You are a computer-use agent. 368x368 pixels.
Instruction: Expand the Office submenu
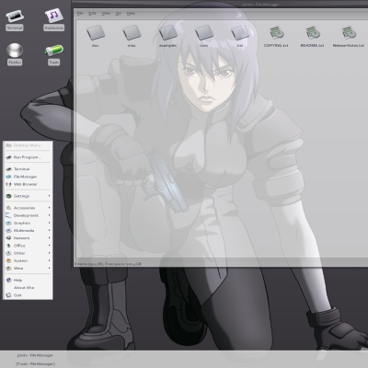pos(28,246)
